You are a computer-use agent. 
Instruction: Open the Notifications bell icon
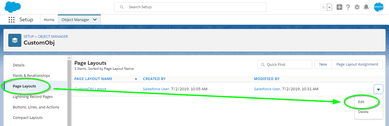(x=367, y=7)
